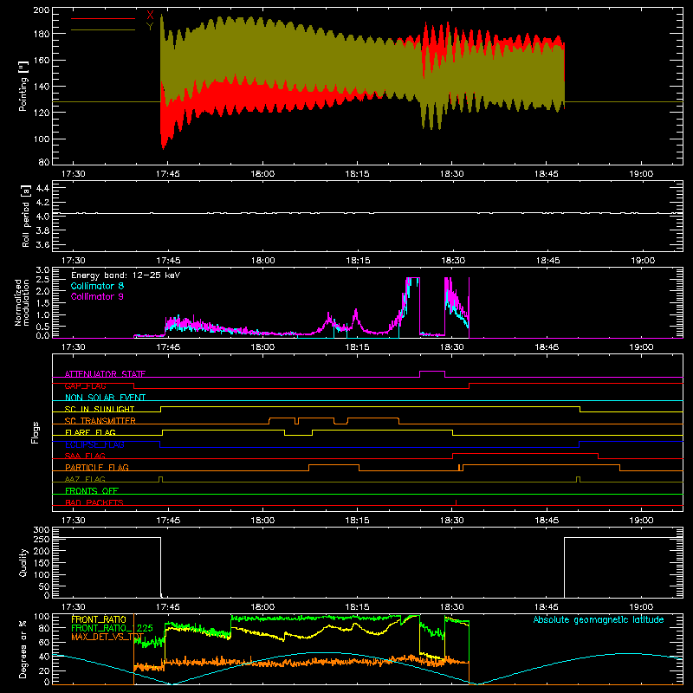Click the green FRONT_RATIO_1225 legend entry
693x693 pixels.
point(112,628)
